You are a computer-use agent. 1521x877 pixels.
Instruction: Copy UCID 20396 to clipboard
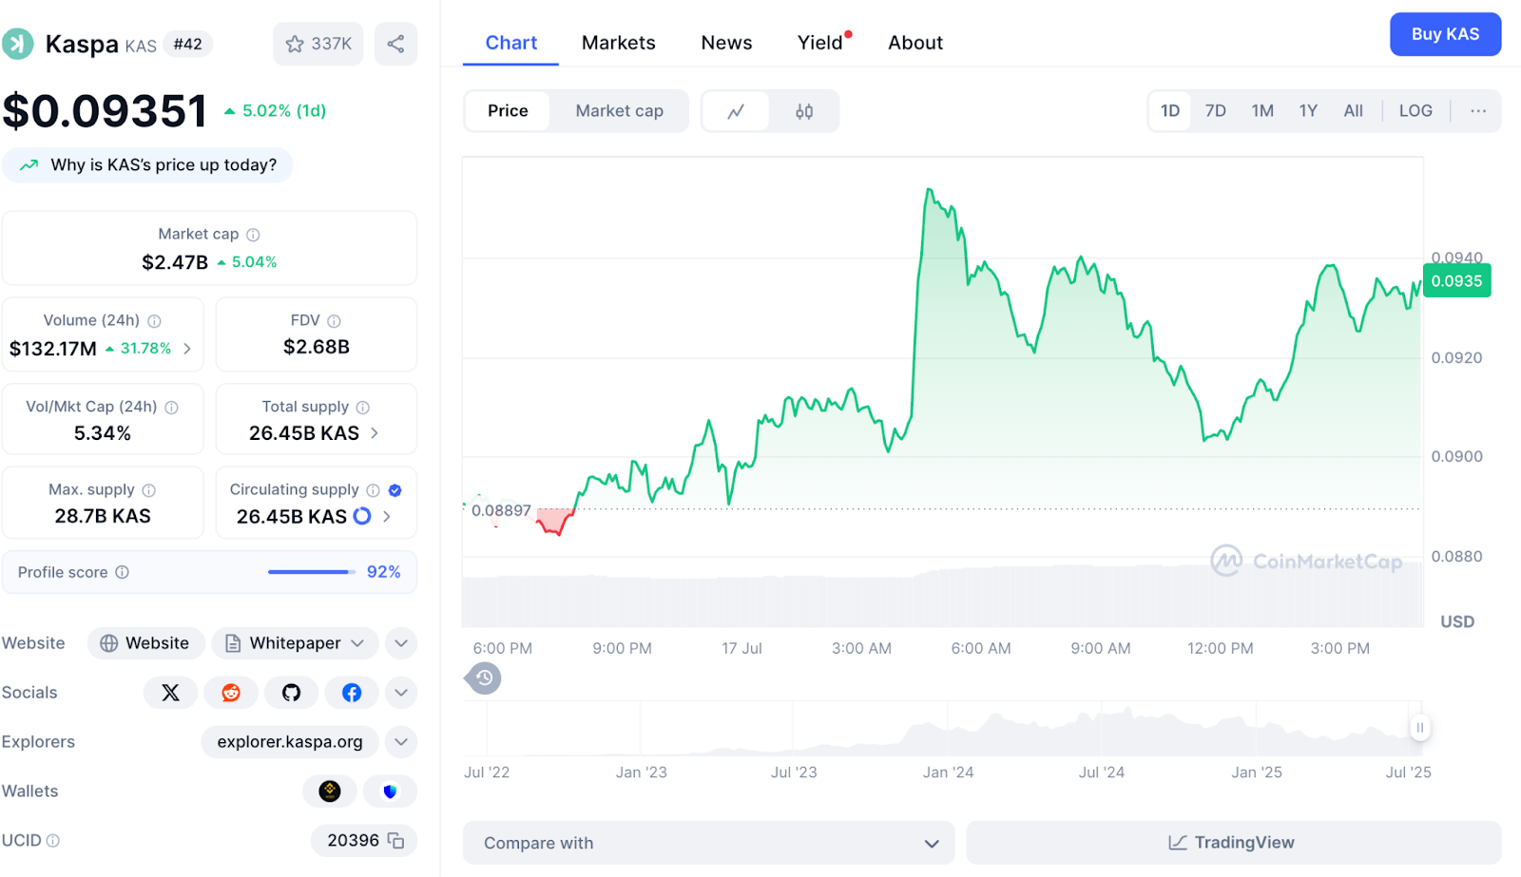[395, 841]
